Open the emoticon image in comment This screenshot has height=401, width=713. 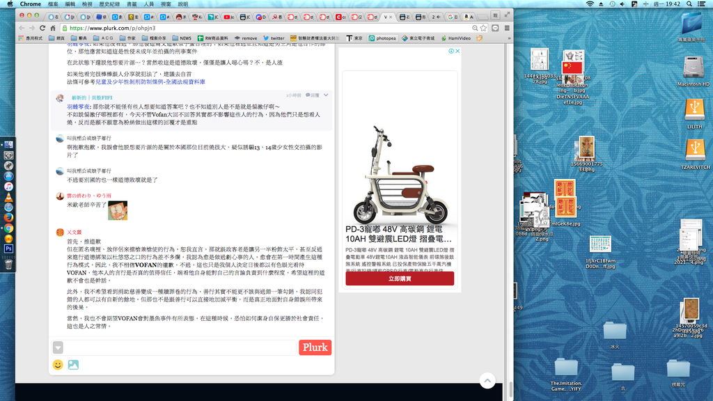(x=118, y=210)
